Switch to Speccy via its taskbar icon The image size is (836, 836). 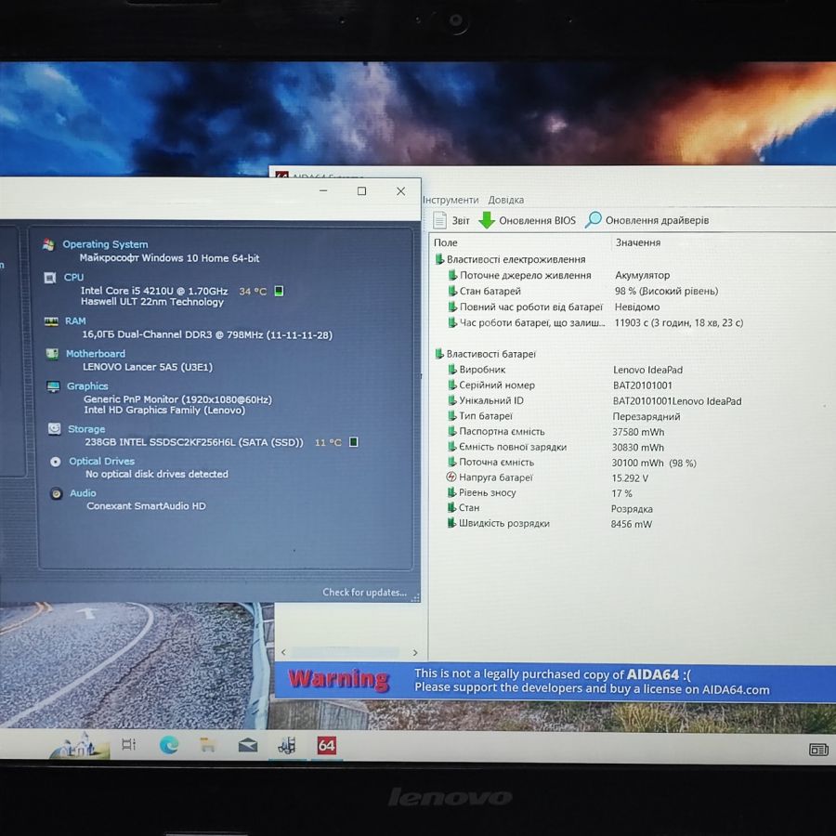(x=287, y=745)
